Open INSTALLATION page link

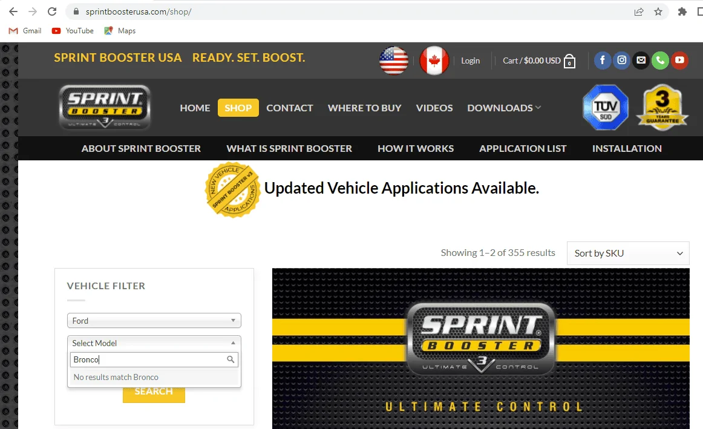pyautogui.click(x=627, y=148)
